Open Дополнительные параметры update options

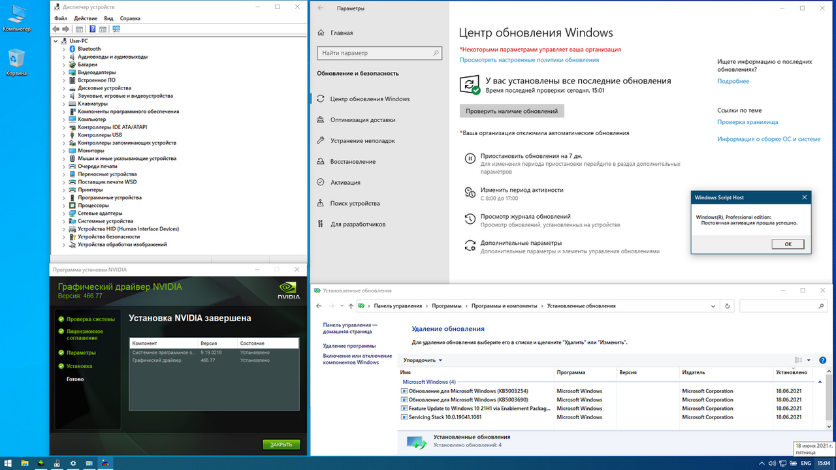pyautogui.click(x=521, y=243)
